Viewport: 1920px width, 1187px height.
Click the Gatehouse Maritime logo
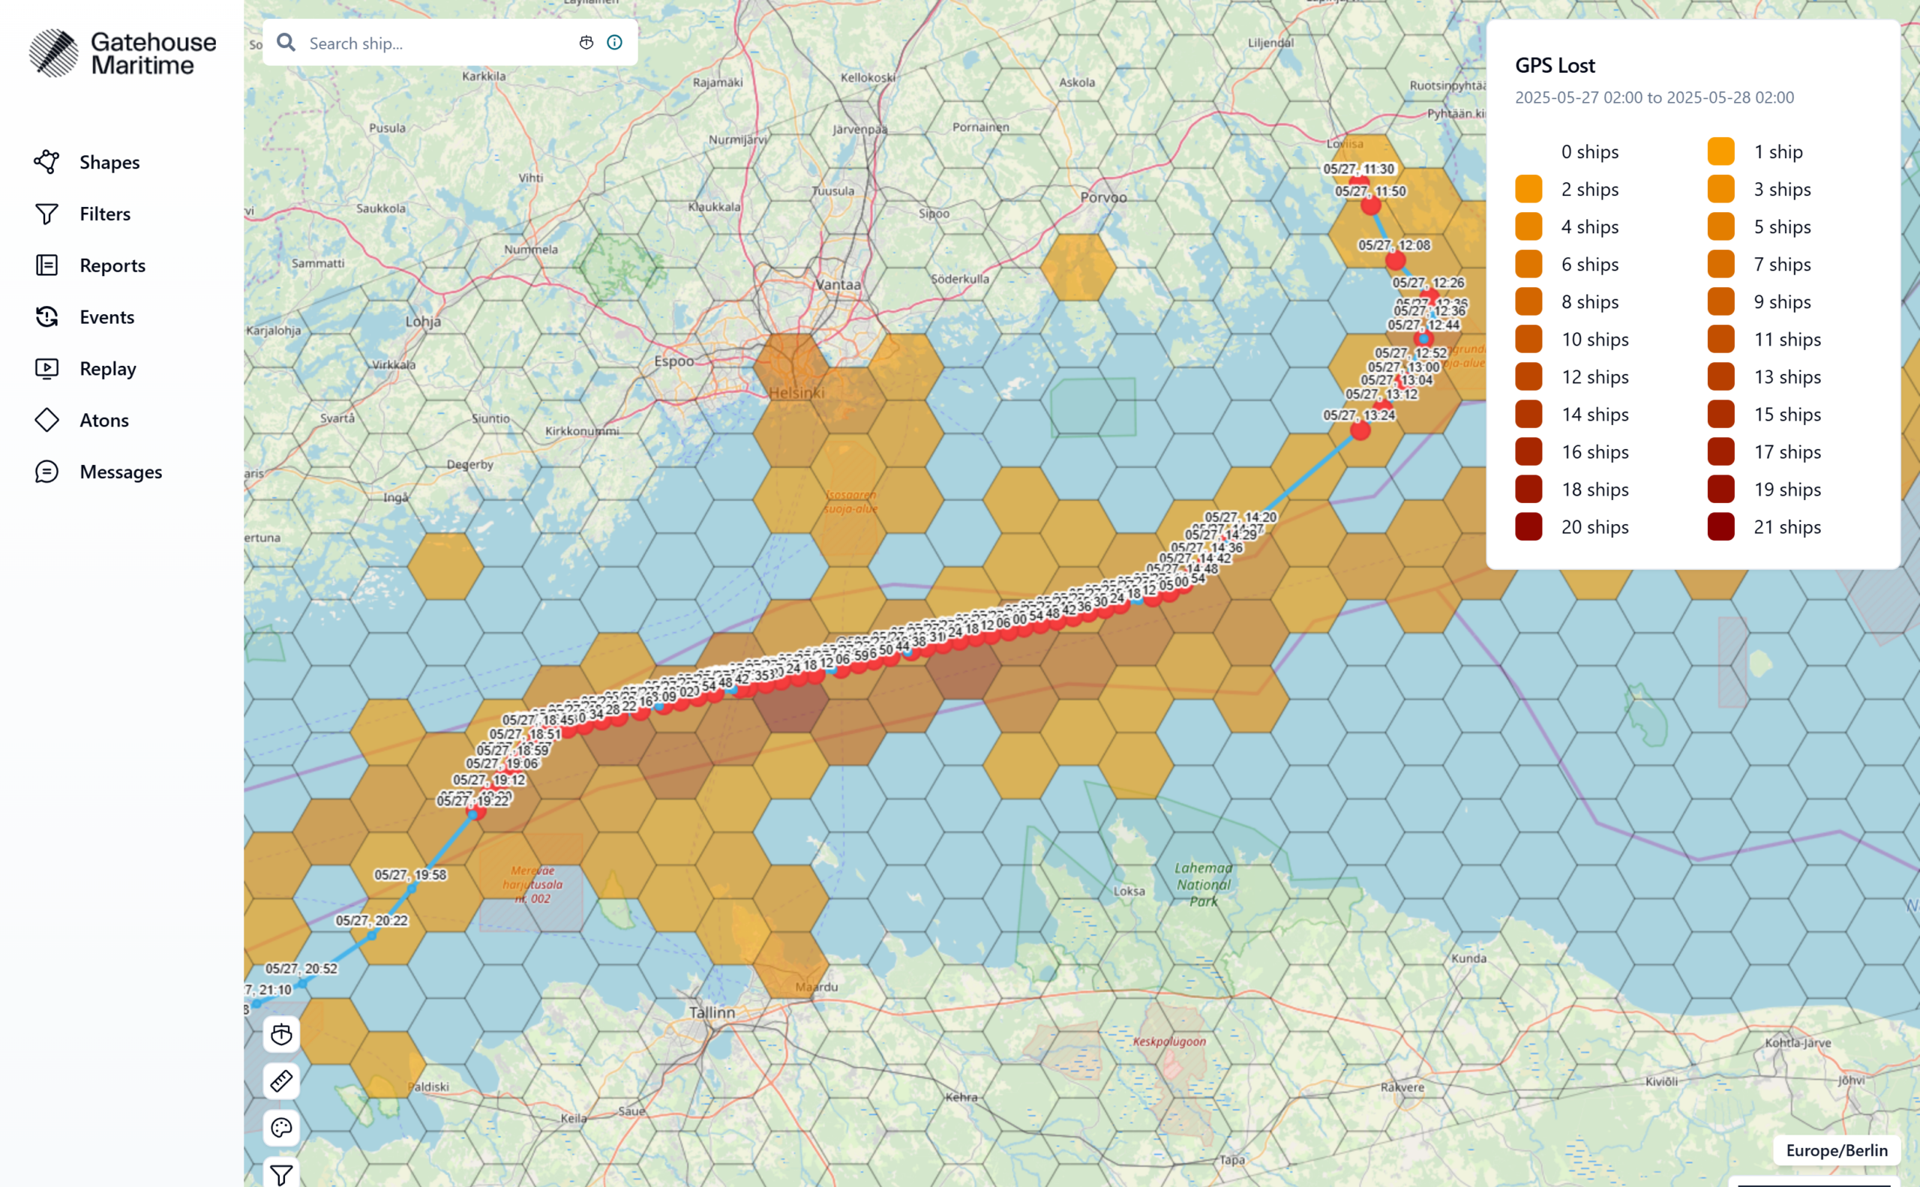(122, 53)
